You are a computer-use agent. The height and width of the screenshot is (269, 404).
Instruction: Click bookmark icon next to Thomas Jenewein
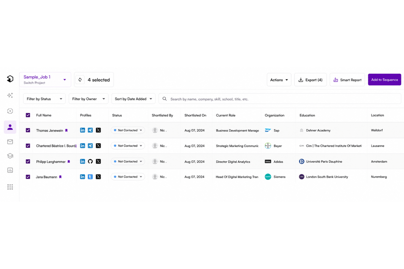click(66, 131)
